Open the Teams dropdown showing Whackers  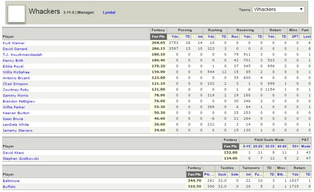(x=278, y=9)
